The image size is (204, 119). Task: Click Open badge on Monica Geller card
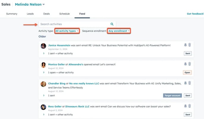click(187, 73)
